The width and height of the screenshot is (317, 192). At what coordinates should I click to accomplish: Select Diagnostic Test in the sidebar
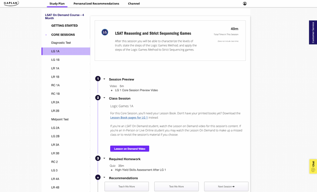61,43
